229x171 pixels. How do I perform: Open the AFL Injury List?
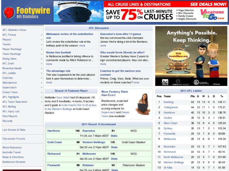click(11, 111)
